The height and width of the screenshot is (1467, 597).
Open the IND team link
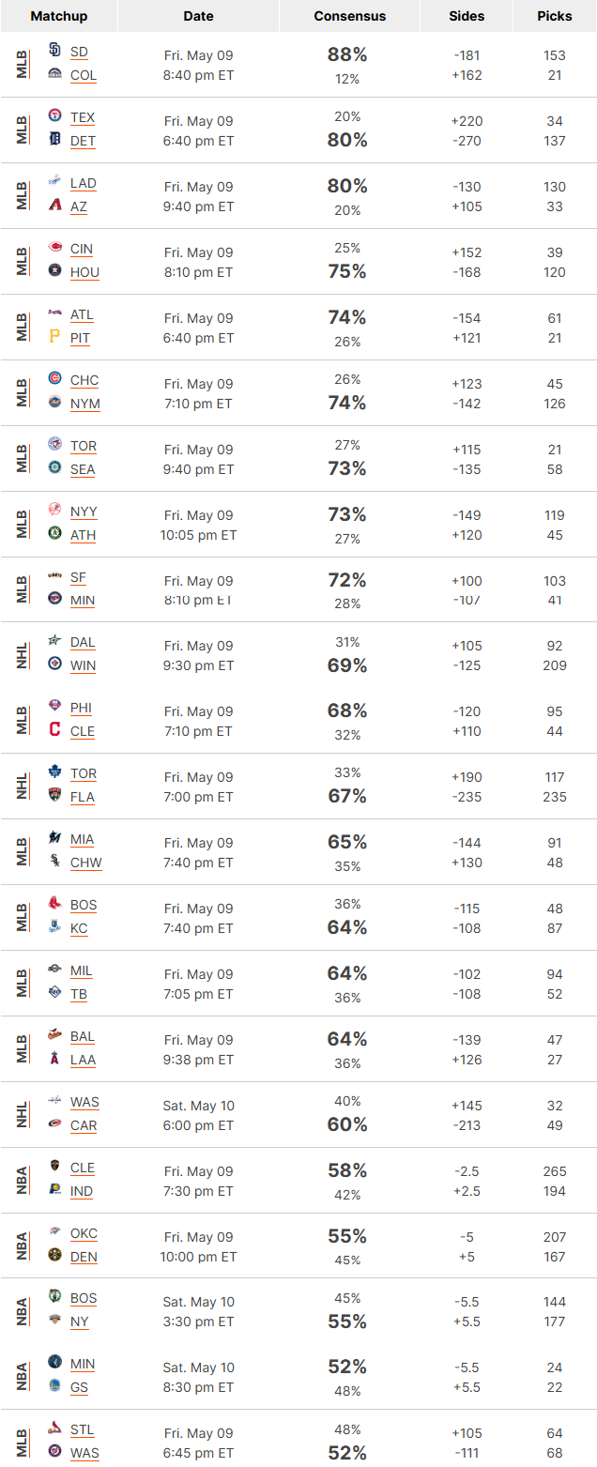click(82, 1191)
